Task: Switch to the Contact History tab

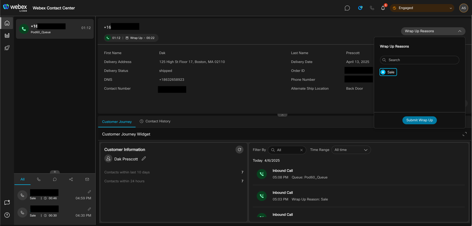Action: pos(155,121)
